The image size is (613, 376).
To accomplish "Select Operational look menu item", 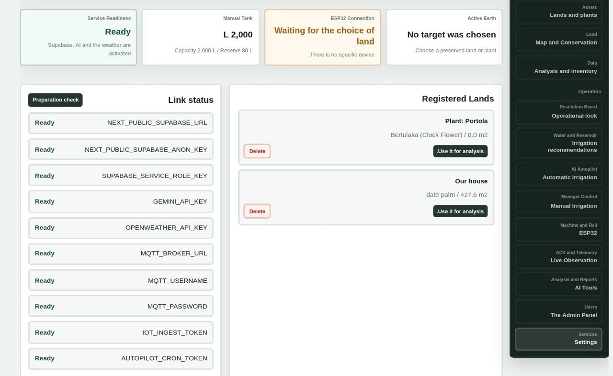I will (558, 112).
